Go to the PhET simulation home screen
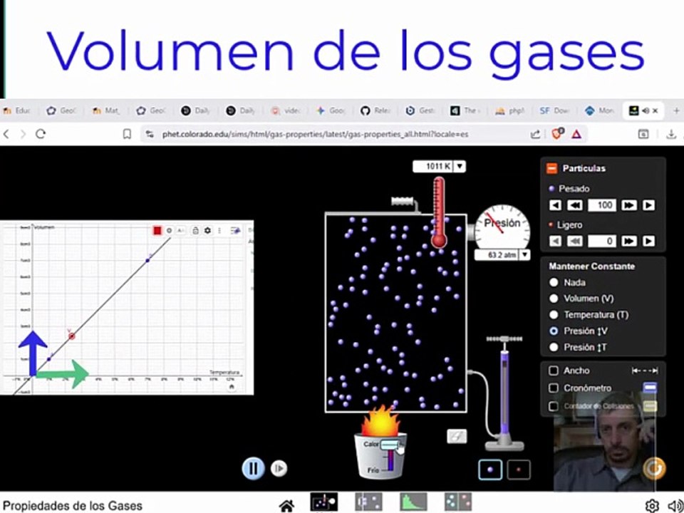This screenshot has width=684, height=513. (x=286, y=506)
